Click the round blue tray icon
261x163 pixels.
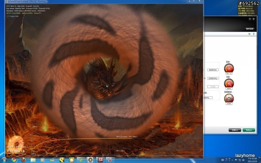point(226,160)
